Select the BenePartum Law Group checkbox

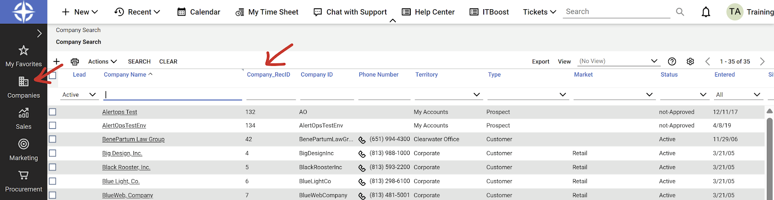[53, 139]
